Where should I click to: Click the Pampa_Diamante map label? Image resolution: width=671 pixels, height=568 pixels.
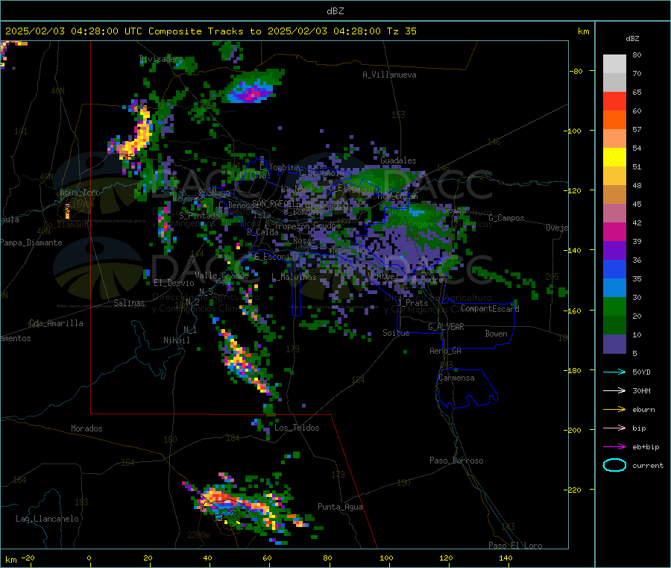pos(31,243)
